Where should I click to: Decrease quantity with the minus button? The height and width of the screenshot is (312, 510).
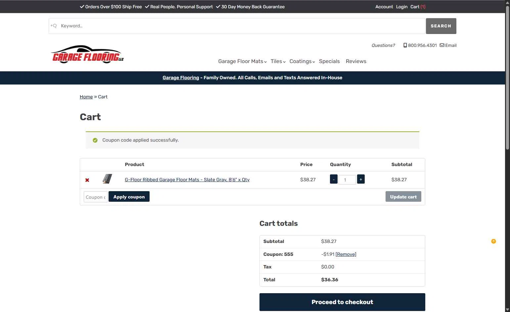click(334, 179)
